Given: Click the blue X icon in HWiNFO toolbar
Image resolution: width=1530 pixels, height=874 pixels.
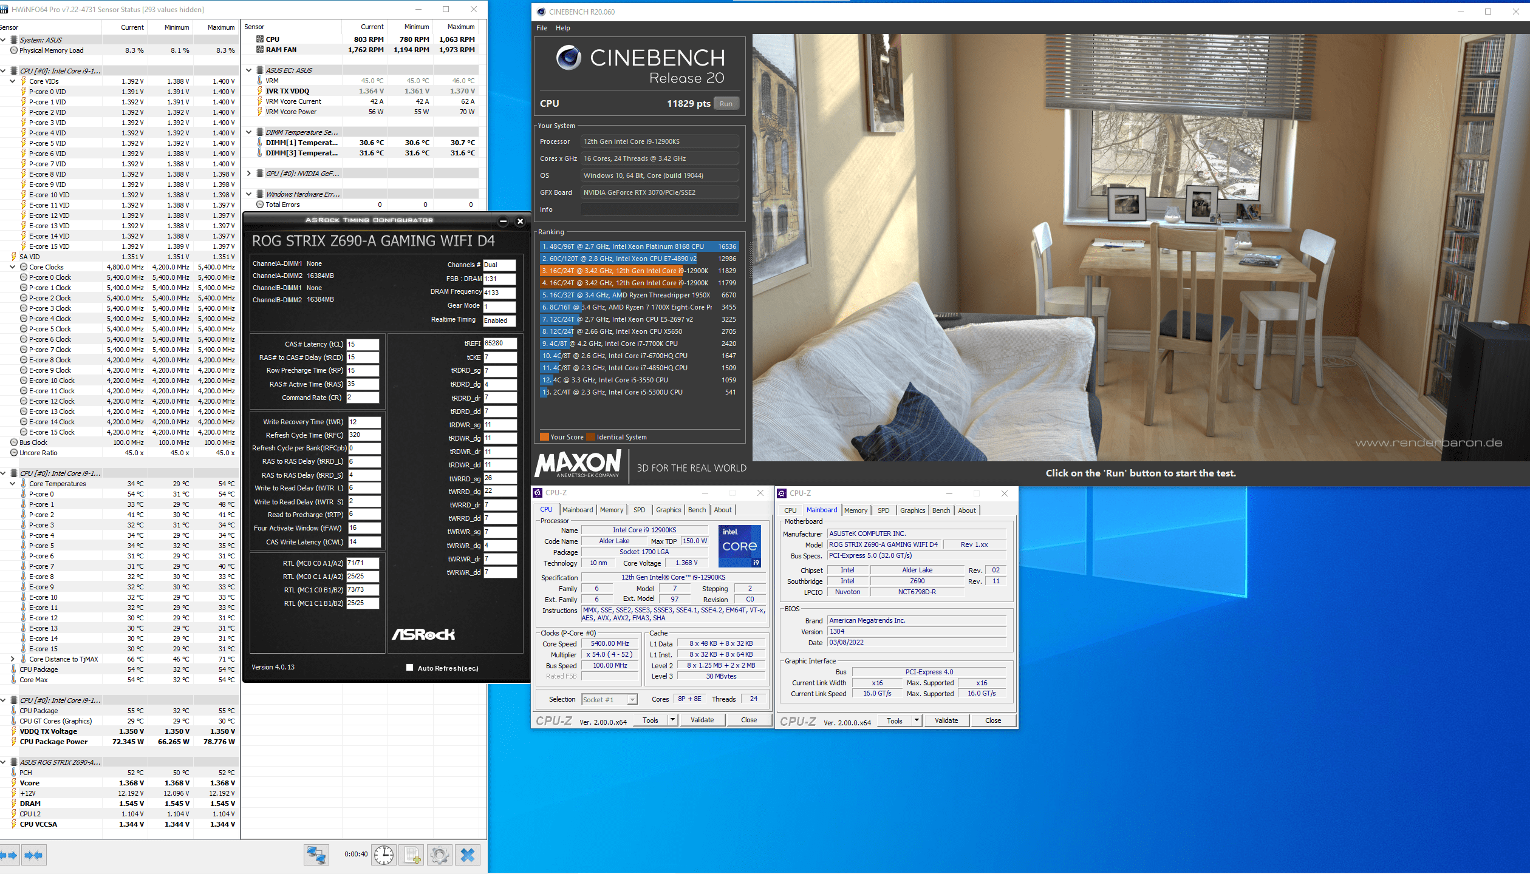Looking at the screenshot, I should [467, 855].
